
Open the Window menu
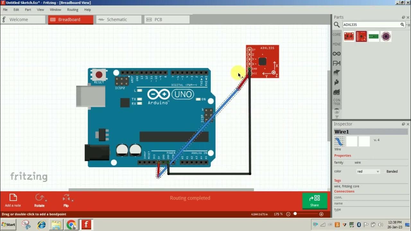pos(55,10)
